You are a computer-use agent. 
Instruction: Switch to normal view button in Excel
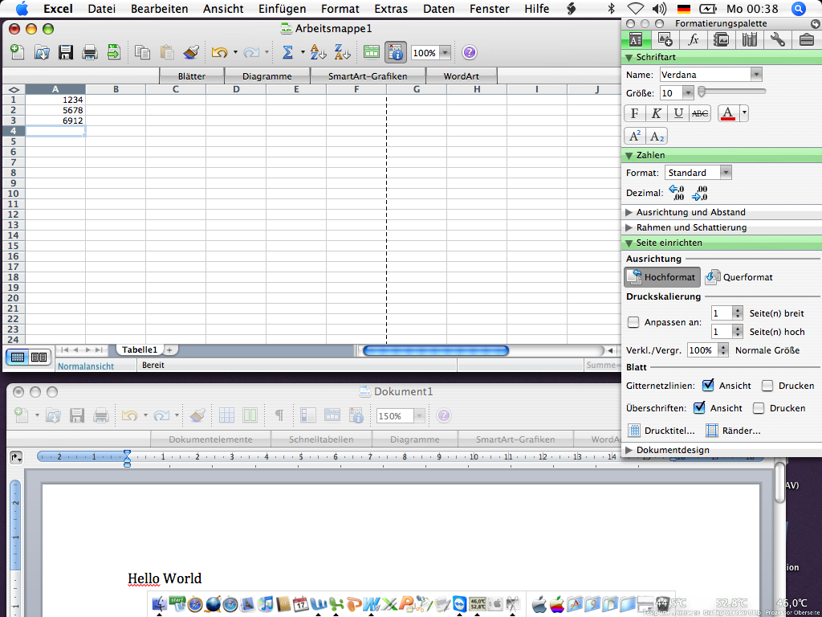tap(18, 358)
